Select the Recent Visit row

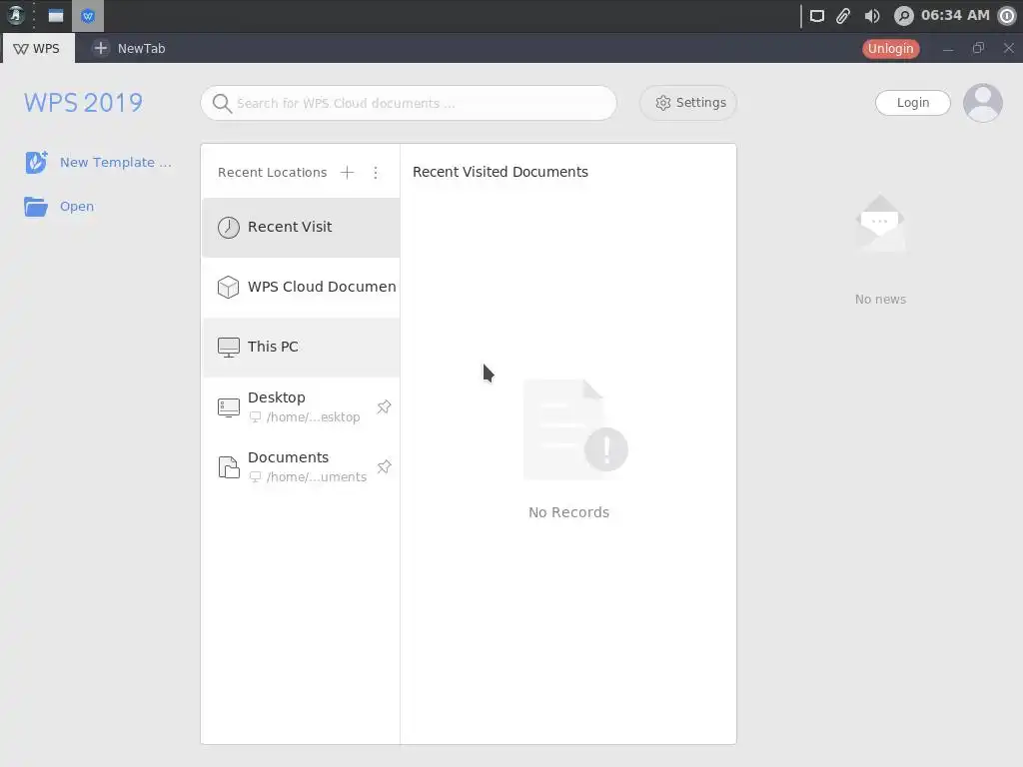[x=301, y=227]
